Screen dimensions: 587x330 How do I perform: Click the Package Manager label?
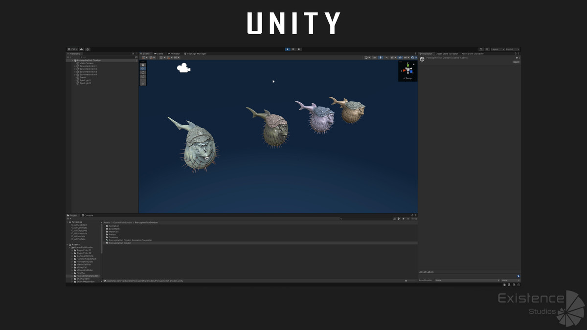coord(195,54)
